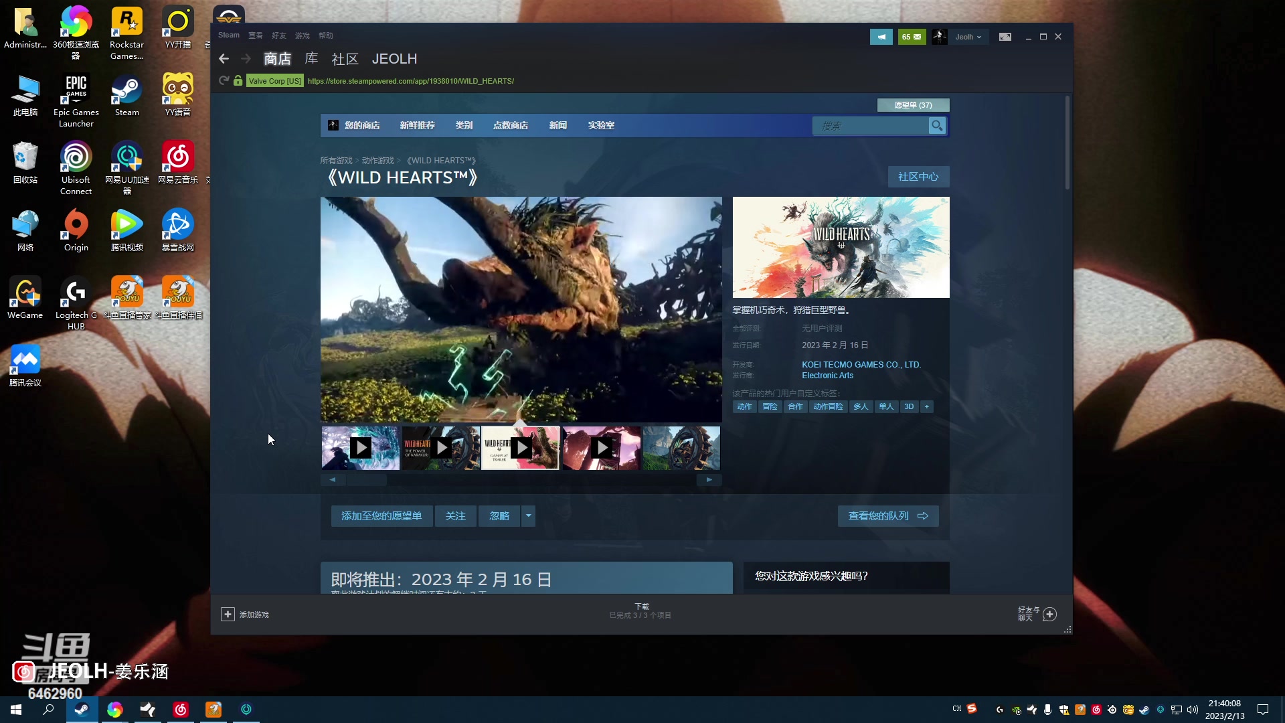The width and height of the screenshot is (1285, 723).
Task: Open the announcements megaphone icon
Action: (x=881, y=37)
